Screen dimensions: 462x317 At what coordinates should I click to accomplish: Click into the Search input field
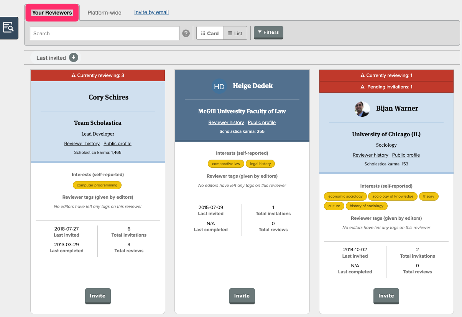(x=105, y=33)
